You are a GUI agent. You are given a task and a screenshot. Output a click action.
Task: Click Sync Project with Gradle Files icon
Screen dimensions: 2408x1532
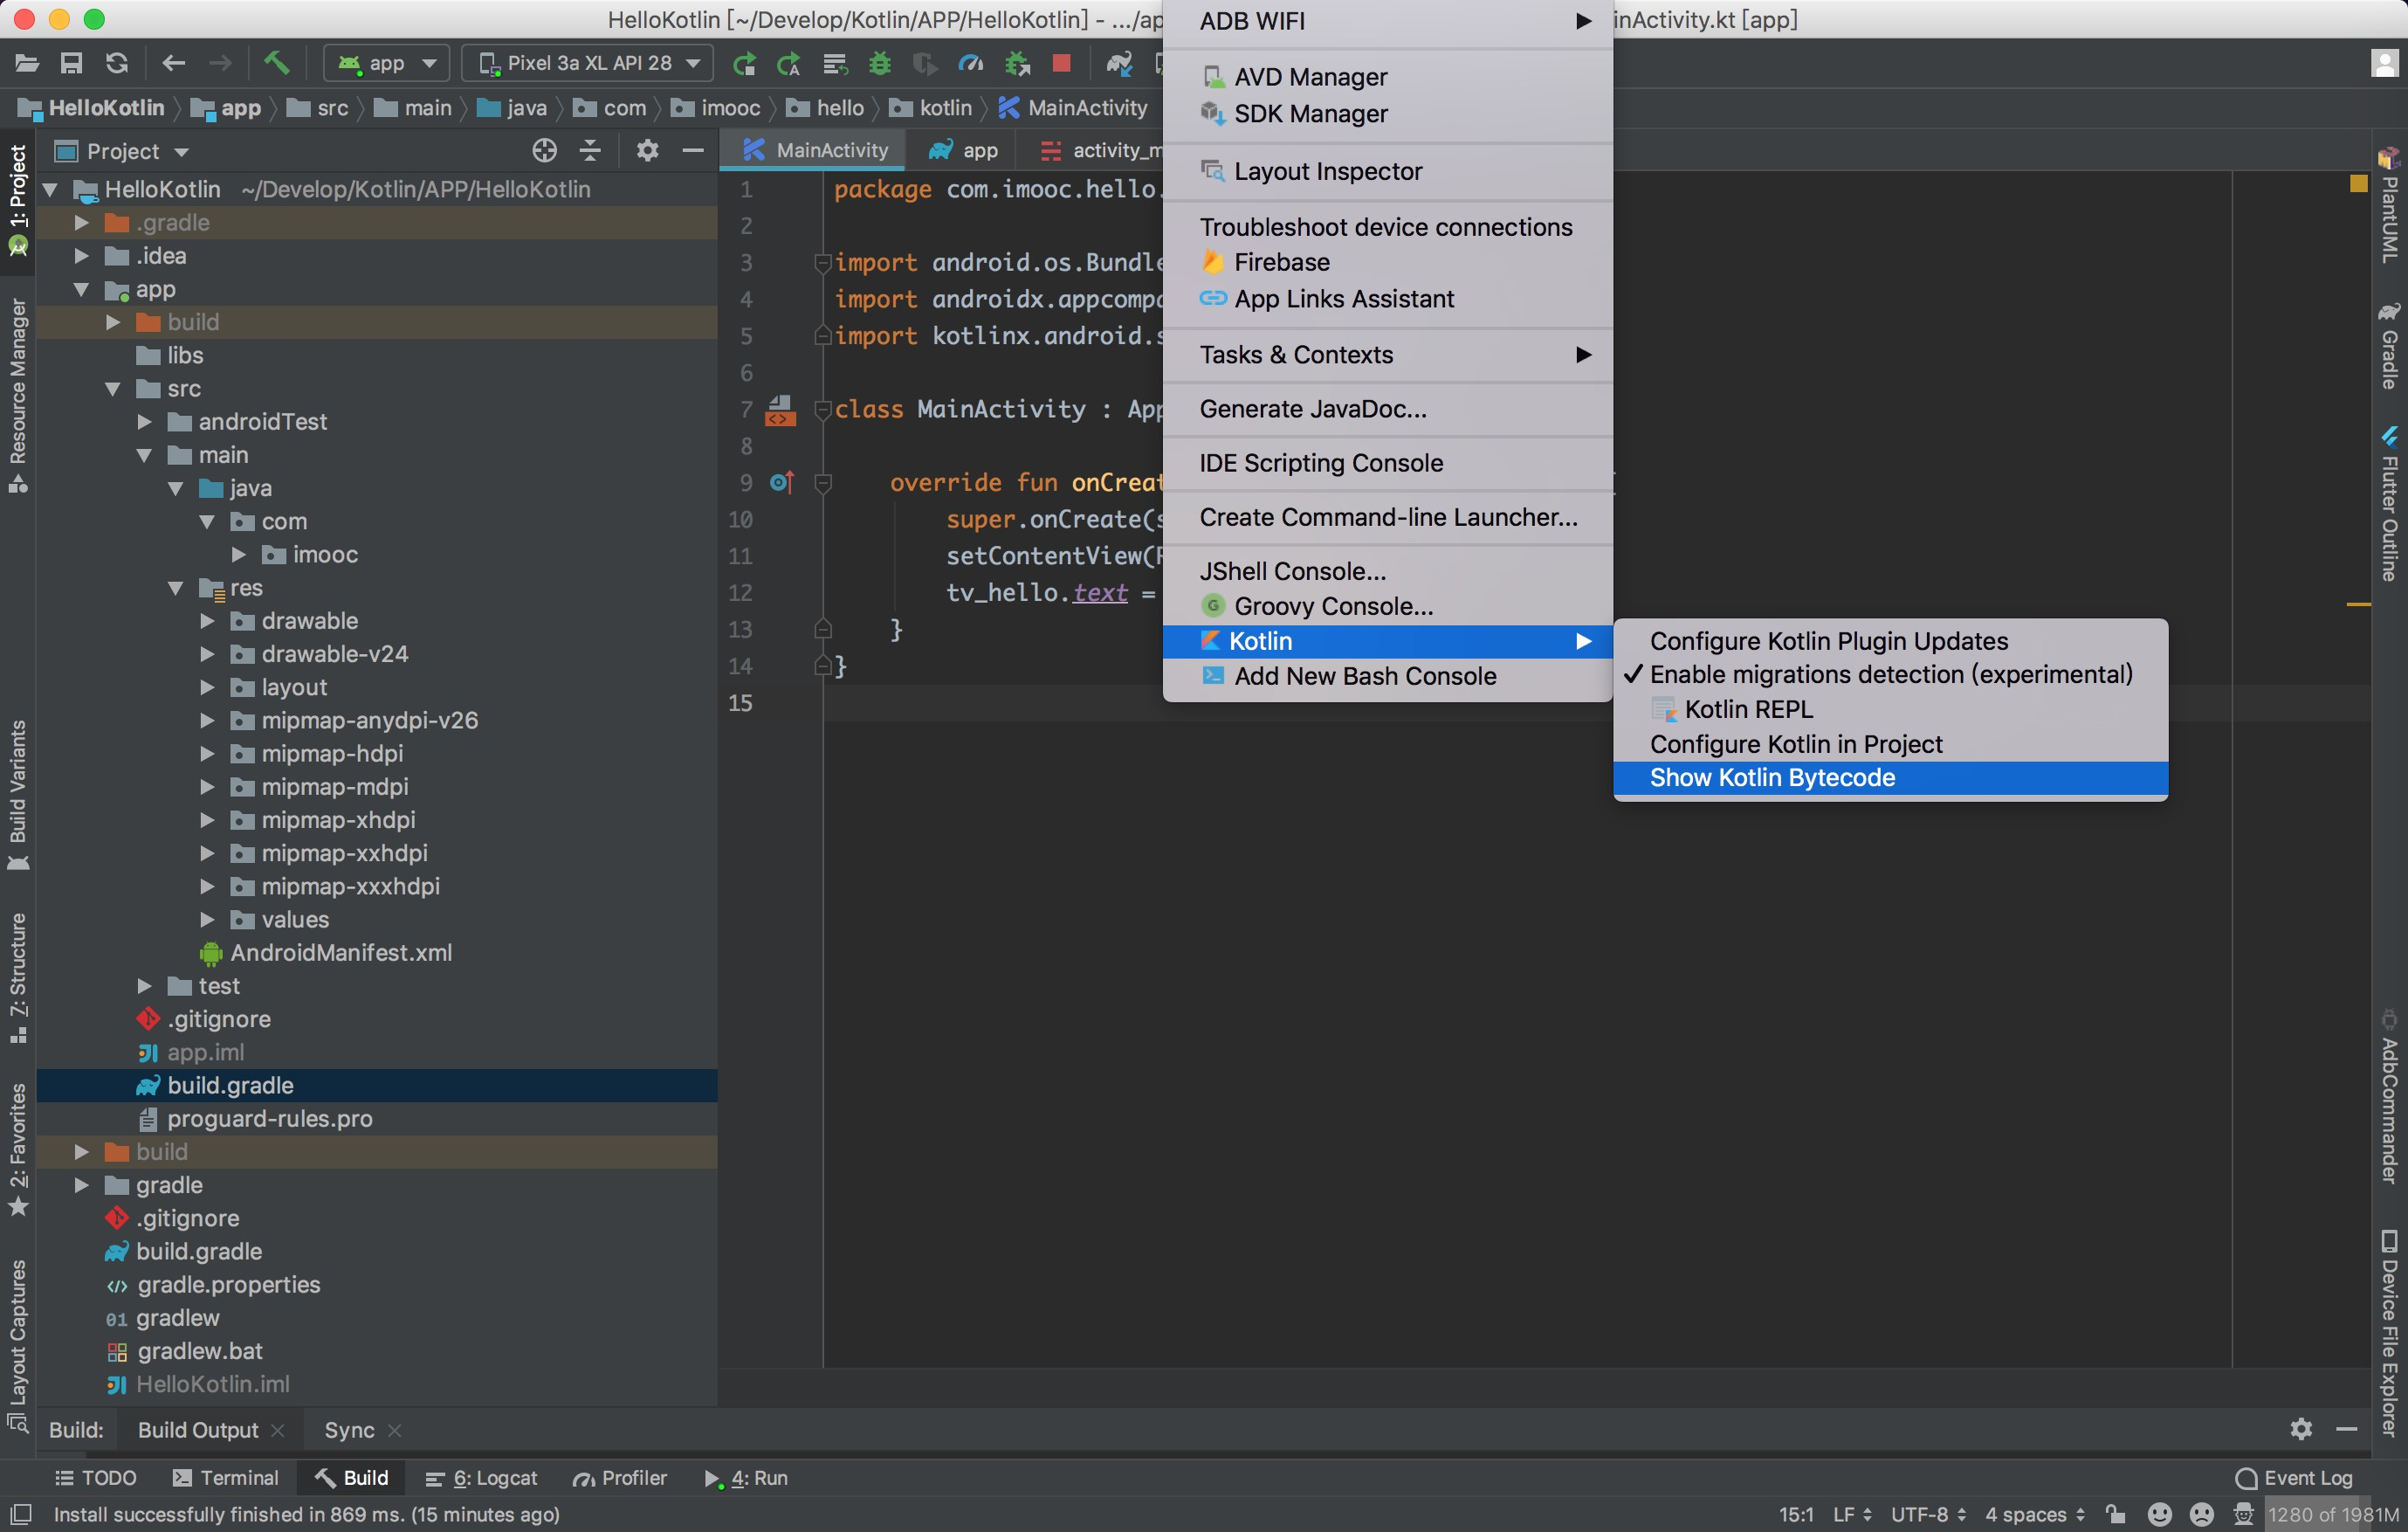click(x=1119, y=64)
